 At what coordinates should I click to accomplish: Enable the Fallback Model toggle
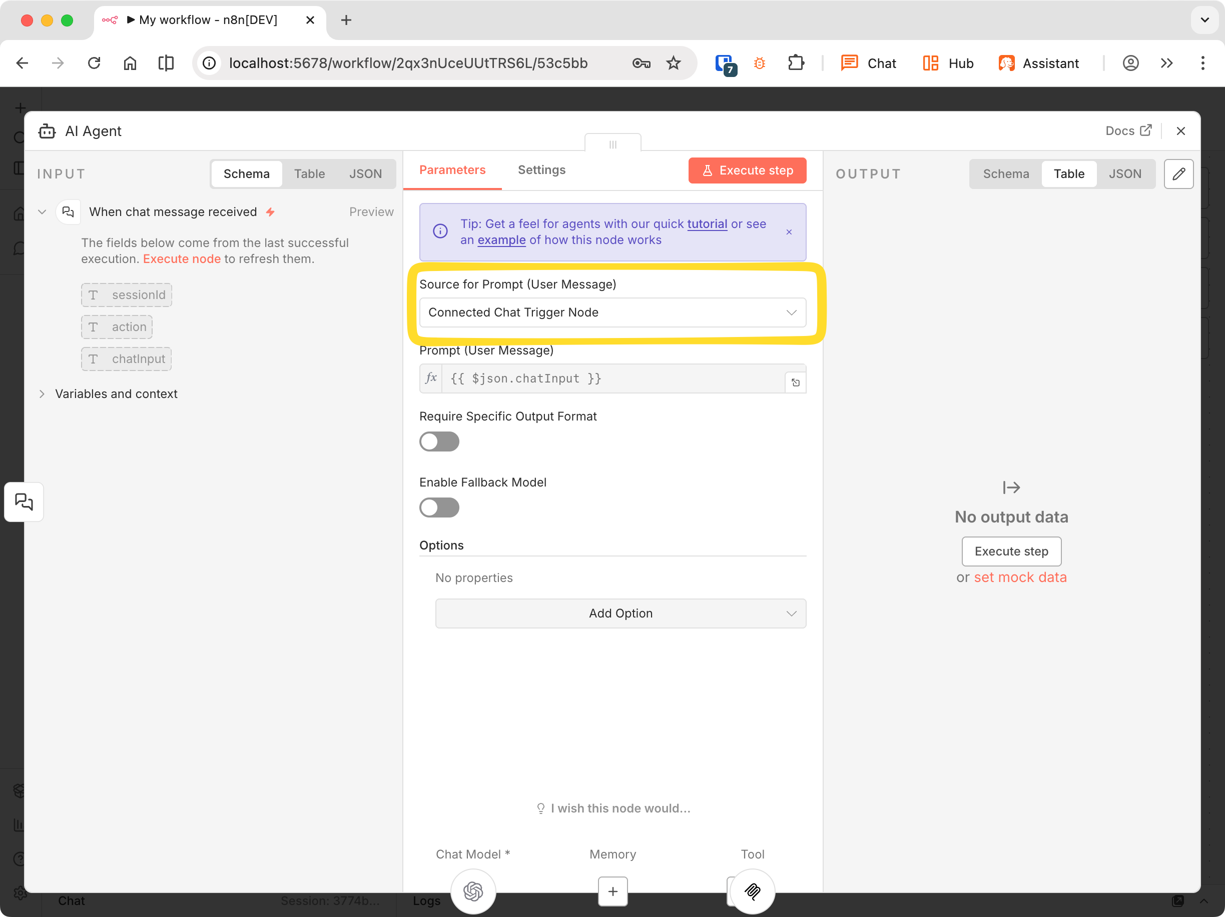pos(439,507)
